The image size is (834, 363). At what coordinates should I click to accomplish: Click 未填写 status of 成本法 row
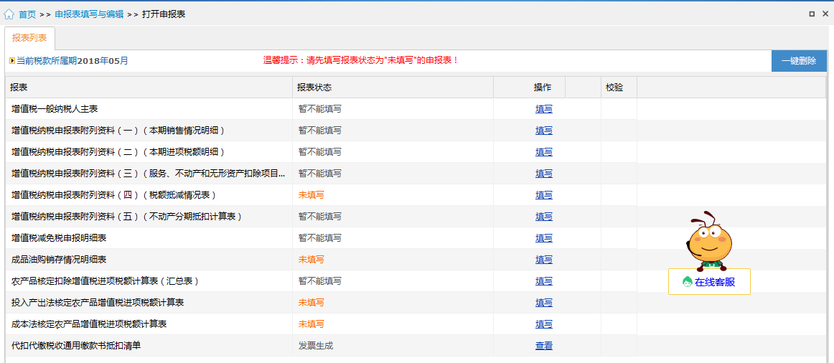point(311,324)
